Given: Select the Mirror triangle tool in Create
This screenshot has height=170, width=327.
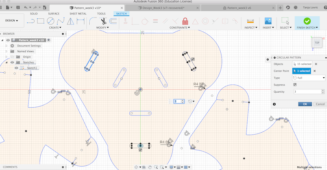Looking at the screenshot, I should 70,21.
